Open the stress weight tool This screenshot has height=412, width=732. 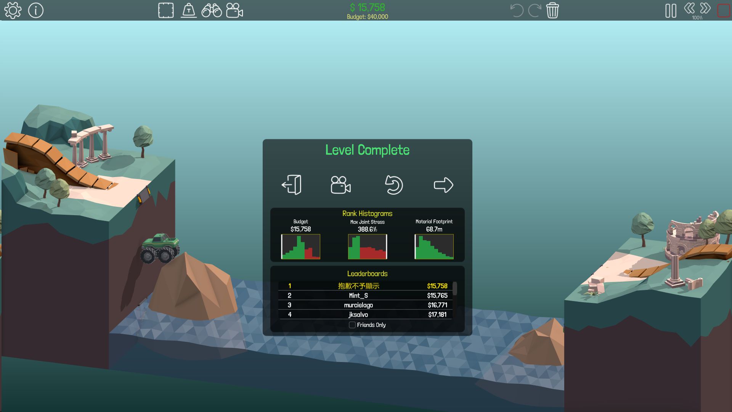189,10
